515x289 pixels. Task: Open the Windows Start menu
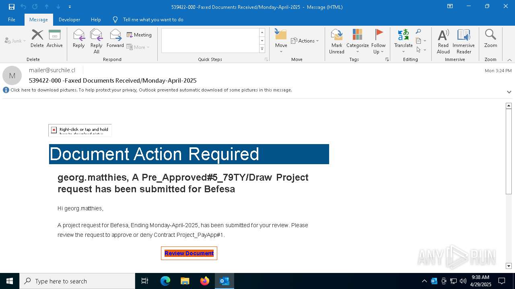[10, 281]
